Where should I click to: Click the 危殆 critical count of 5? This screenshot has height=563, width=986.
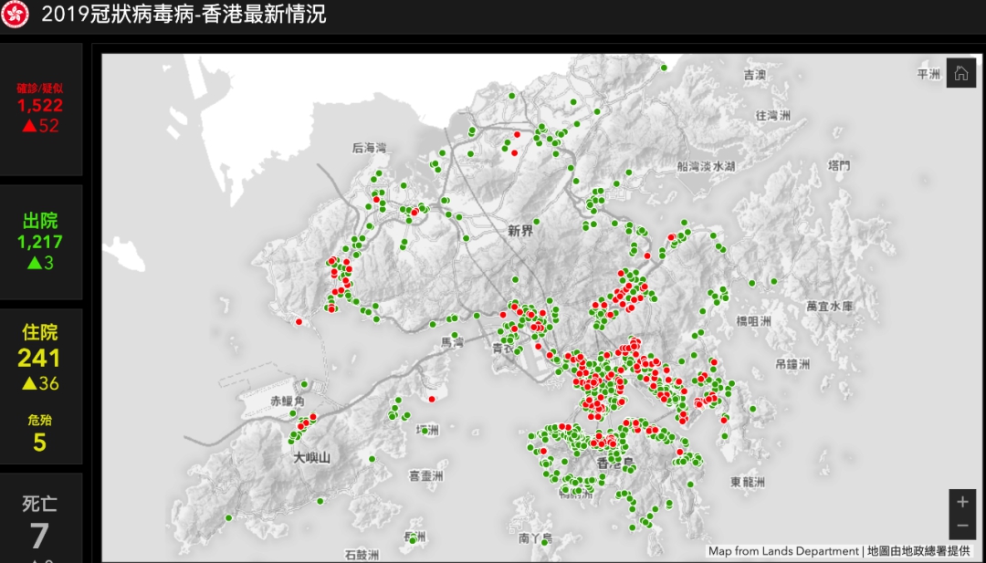(39, 443)
